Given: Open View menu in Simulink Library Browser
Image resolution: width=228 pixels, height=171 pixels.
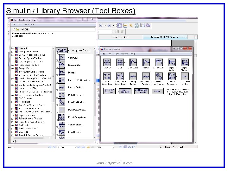Looking at the screenshot, I should click(x=26, y=25).
